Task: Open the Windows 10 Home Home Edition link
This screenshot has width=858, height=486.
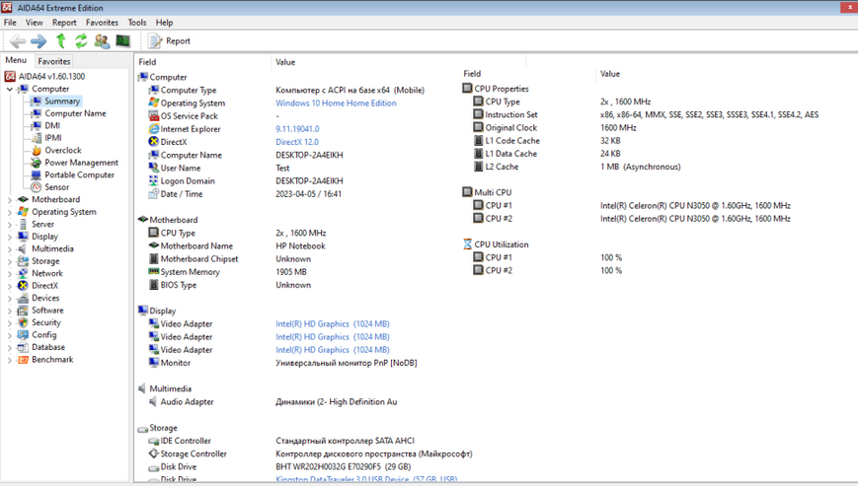Action: [x=336, y=104]
